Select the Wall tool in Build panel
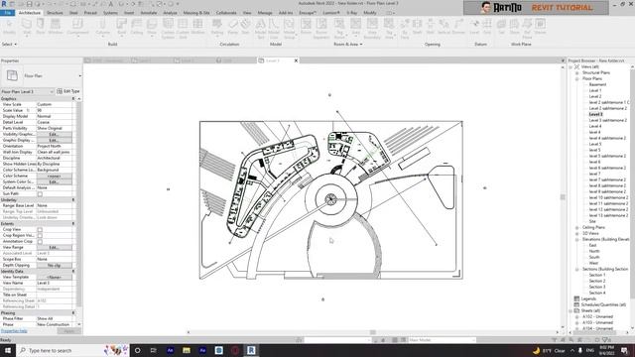635x357 pixels. 27,27
